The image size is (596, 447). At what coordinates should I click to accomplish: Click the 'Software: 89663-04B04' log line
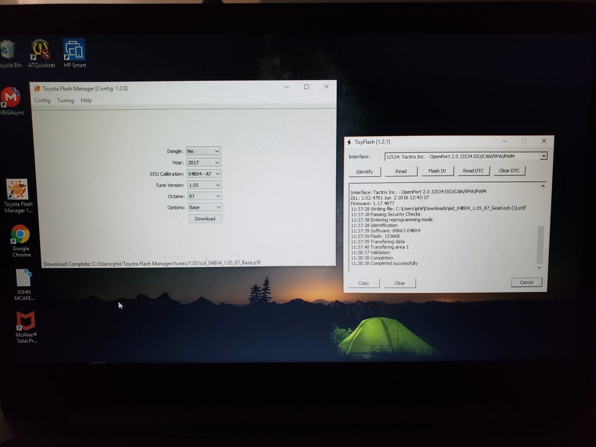(386, 231)
